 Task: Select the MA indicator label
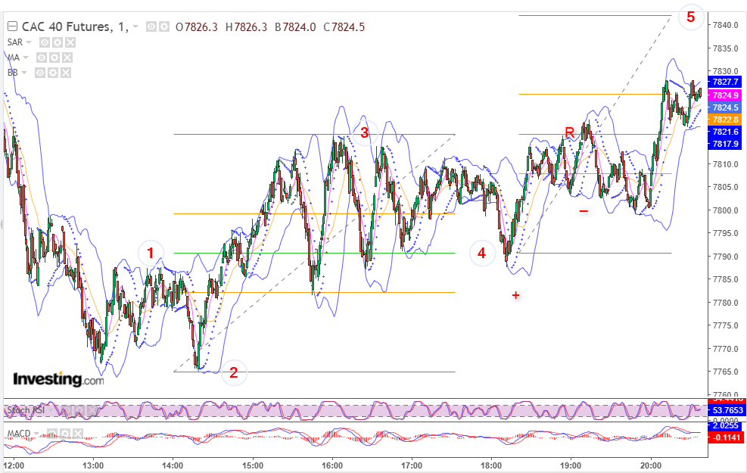pyautogui.click(x=14, y=58)
